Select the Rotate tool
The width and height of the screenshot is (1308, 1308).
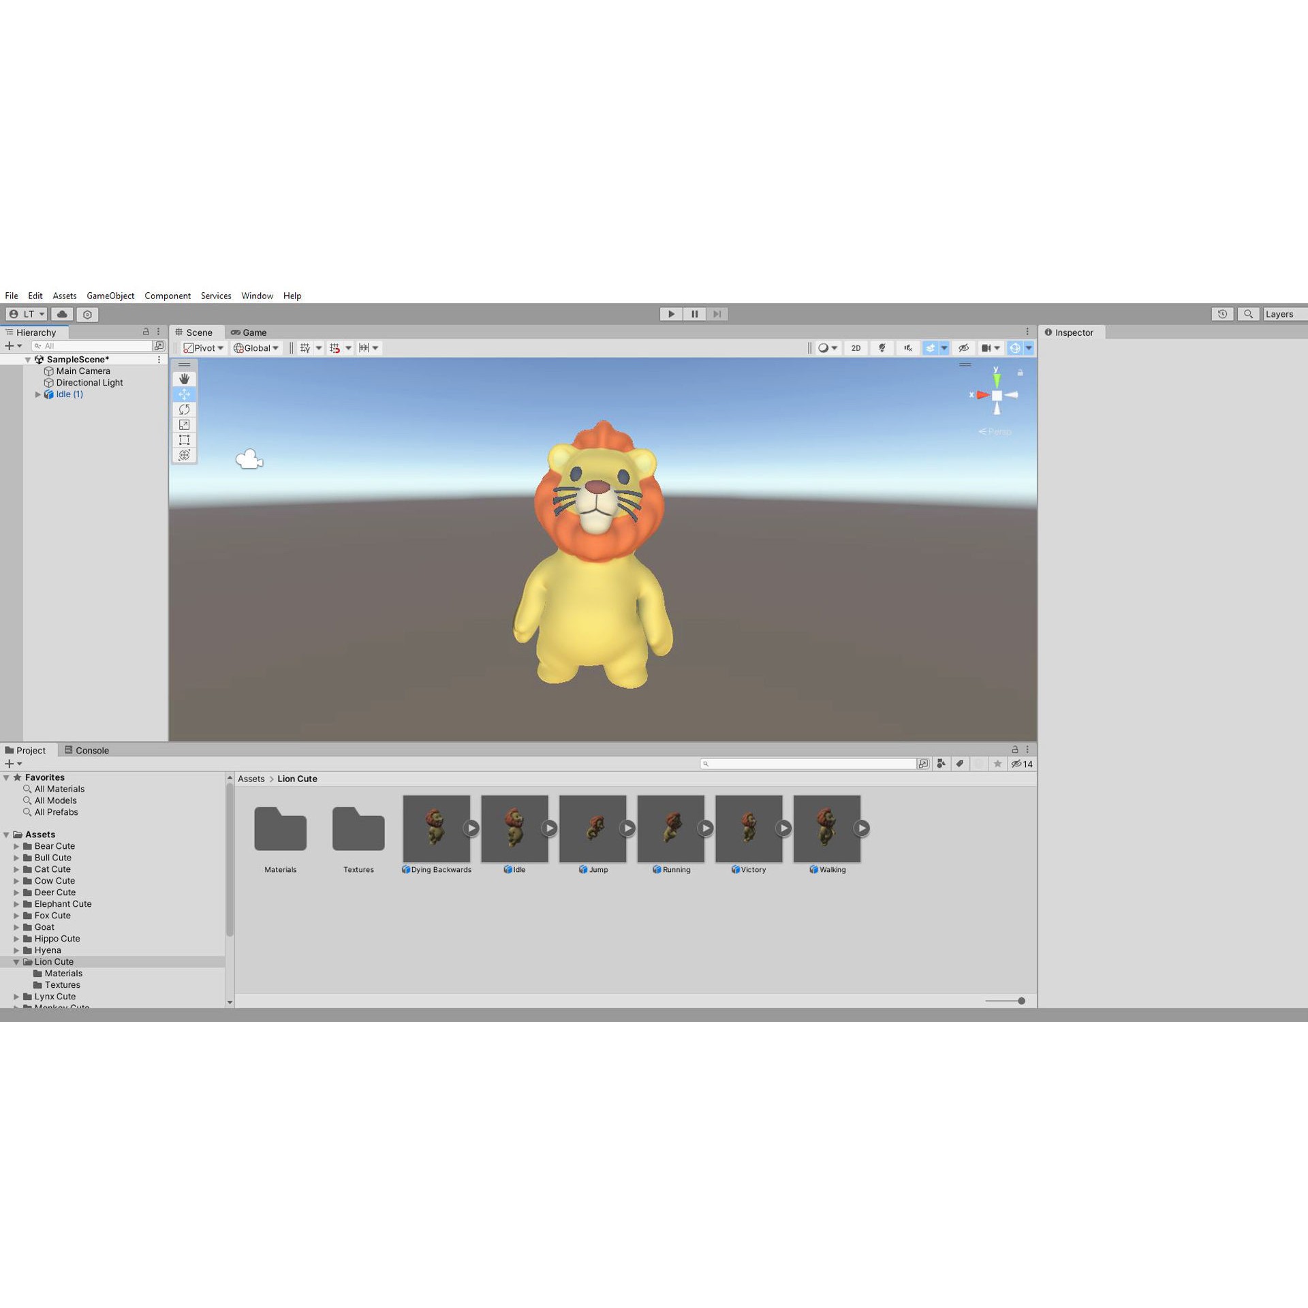pos(184,409)
